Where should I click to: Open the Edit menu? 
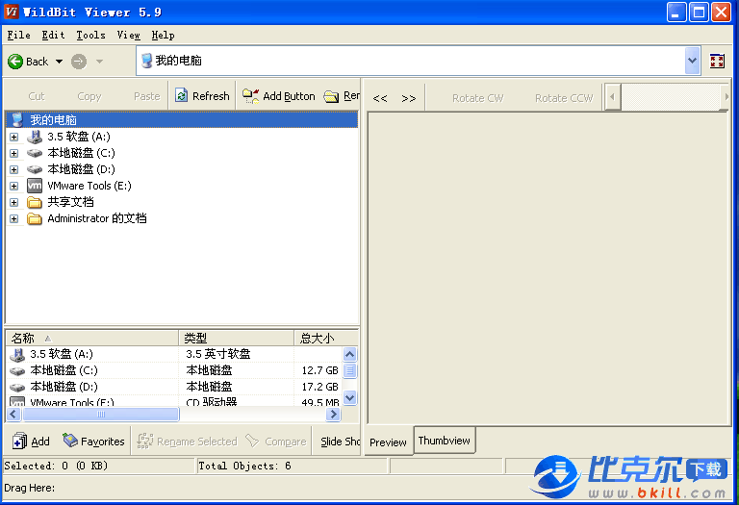point(53,35)
